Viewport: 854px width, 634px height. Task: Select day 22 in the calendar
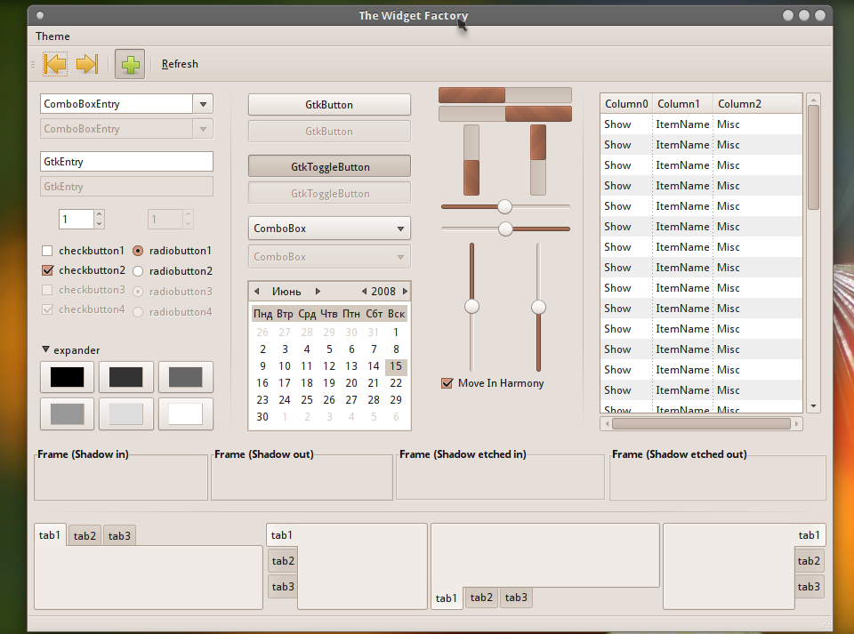[396, 383]
